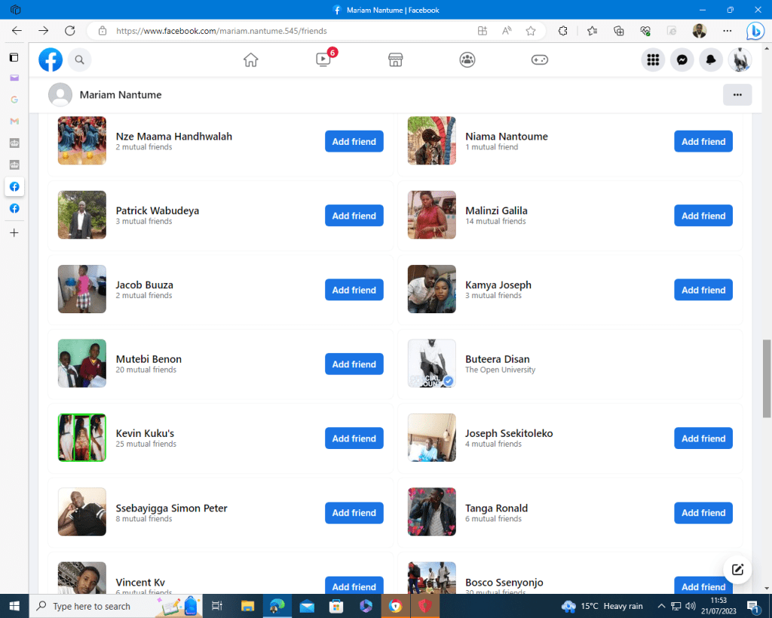772x618 pixels.
Task: Start a new message with compose icon
Action: pos(737,570)
